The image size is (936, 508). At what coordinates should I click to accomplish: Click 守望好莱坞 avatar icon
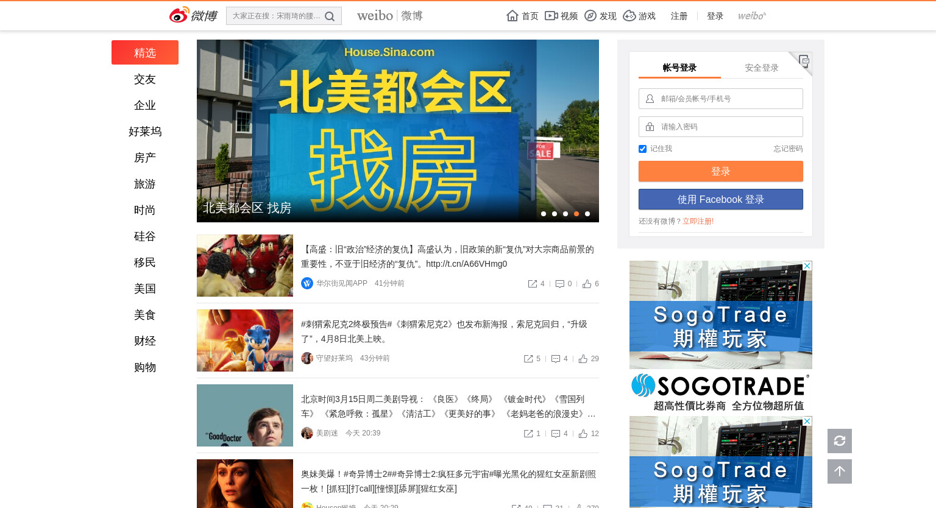pos(307,358)
